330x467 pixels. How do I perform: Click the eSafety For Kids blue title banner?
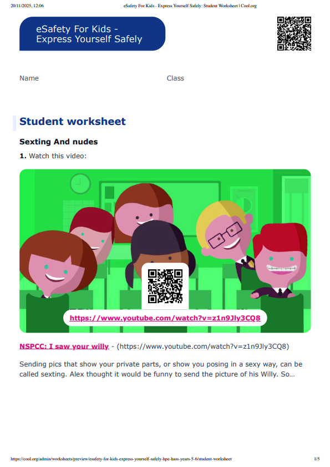tap(92, 34)
